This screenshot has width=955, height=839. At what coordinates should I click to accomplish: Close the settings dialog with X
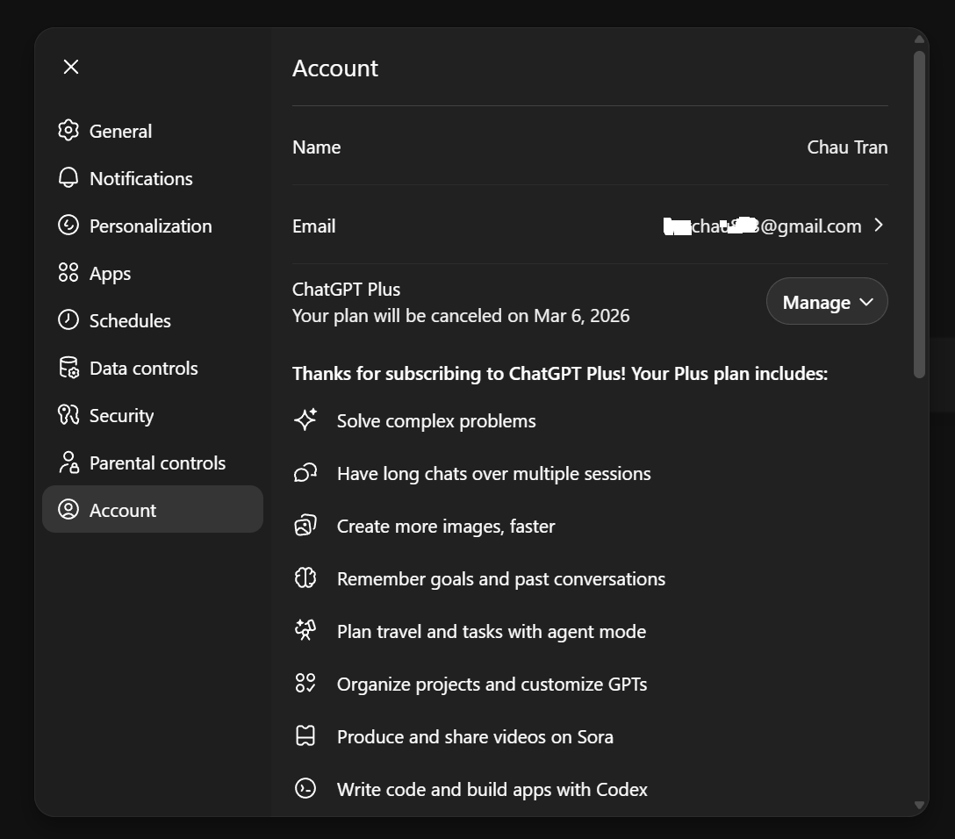coord(71,67)
